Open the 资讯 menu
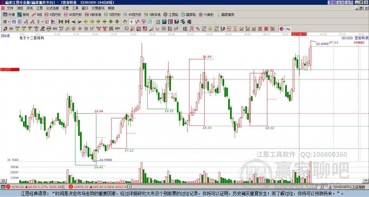 click(x=30, y=8)
